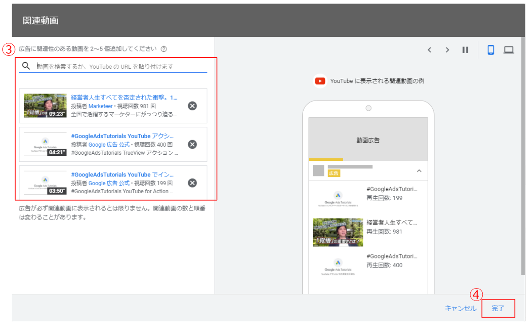Pause the preview animation
Image resolution: width=528 pixels, height=328 pixels.
tap(465, 50)
